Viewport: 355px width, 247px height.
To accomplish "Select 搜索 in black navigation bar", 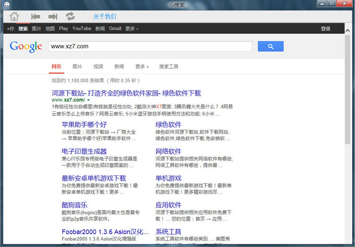I will coord(23,28).
